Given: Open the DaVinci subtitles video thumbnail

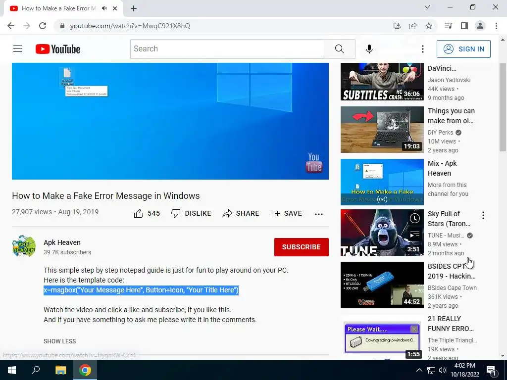Looking at the screenshot, I should click(x=382, y=82).
